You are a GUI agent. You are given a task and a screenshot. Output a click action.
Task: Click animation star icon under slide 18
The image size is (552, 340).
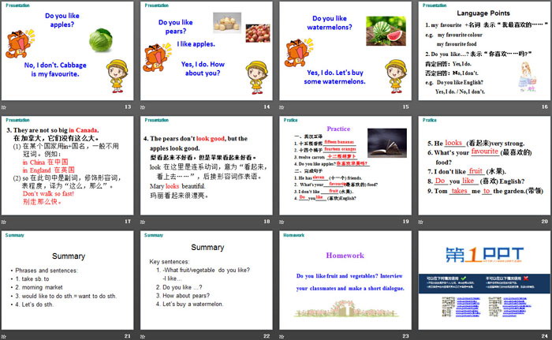click(143, 222)
